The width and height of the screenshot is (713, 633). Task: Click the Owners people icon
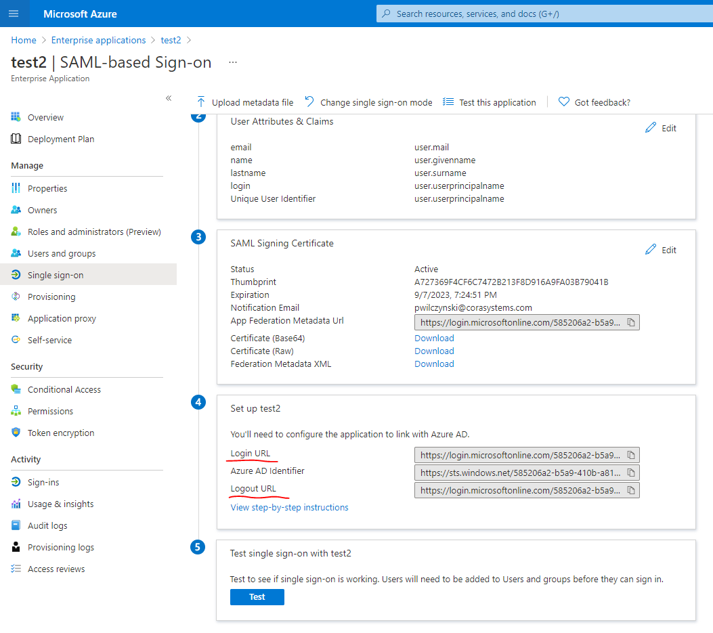(x=16, y=210)
